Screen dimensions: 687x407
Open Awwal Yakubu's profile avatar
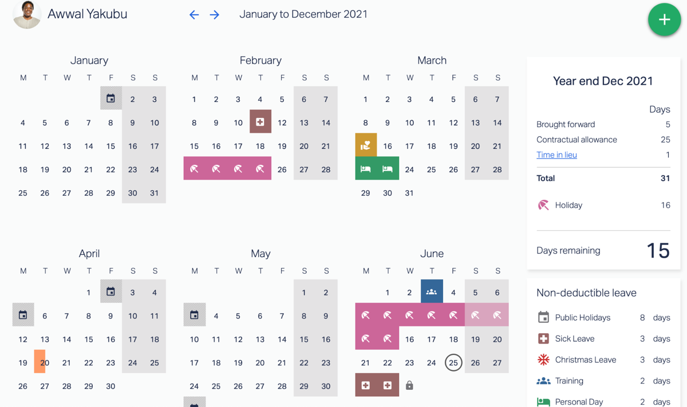click(27, 14)
